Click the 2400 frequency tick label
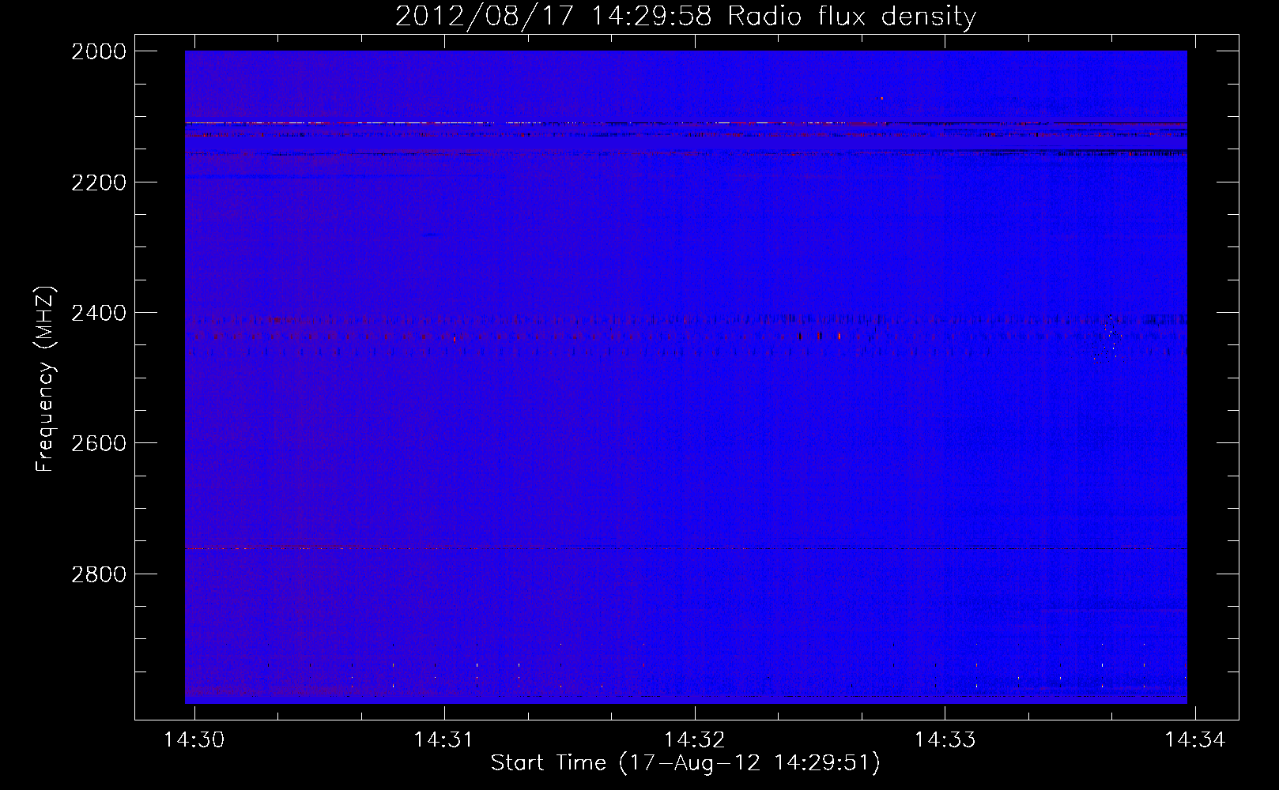Image resolution: width=1279 pixels, height=790 pixels. pyautogui.click(x=99, y=313)
